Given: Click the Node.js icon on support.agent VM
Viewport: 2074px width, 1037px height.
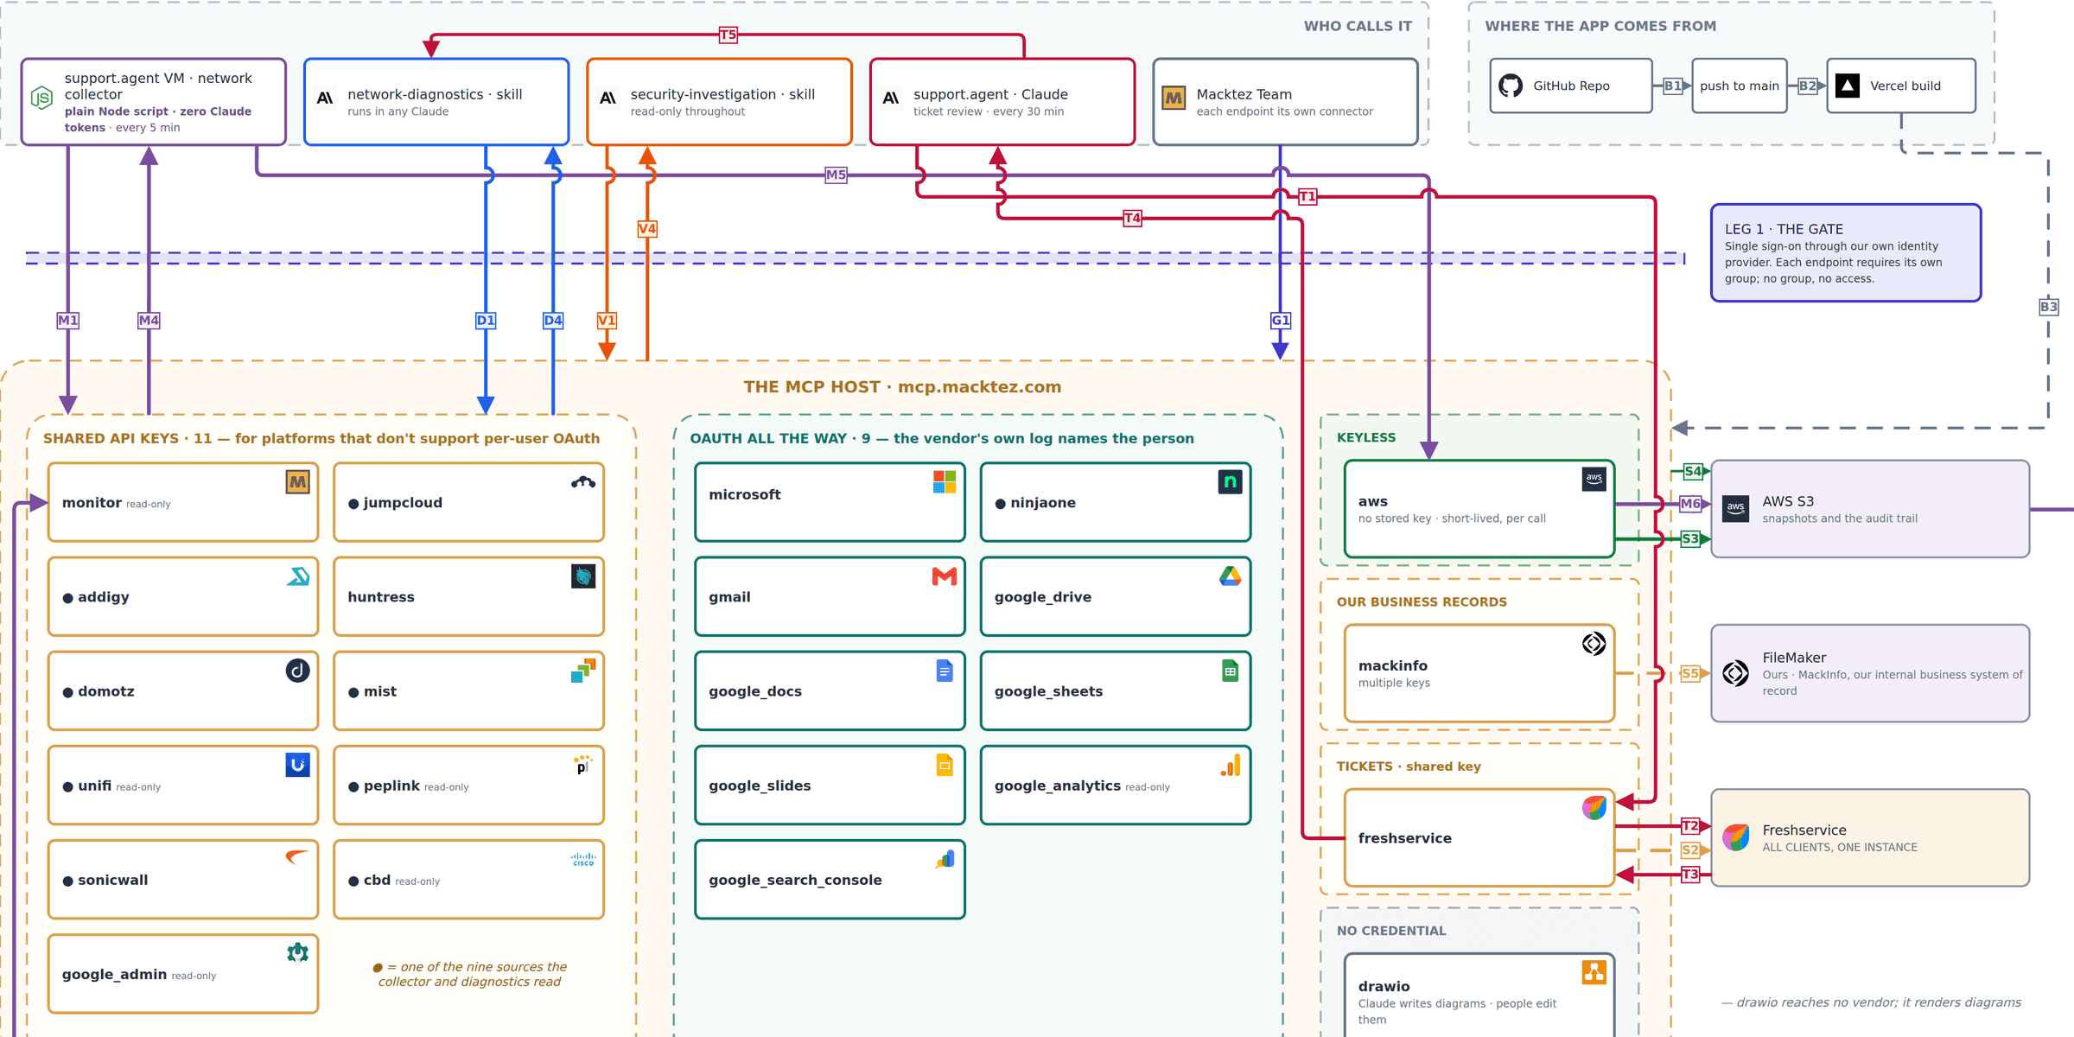Looking at the screenshot, I should (41, 99).
